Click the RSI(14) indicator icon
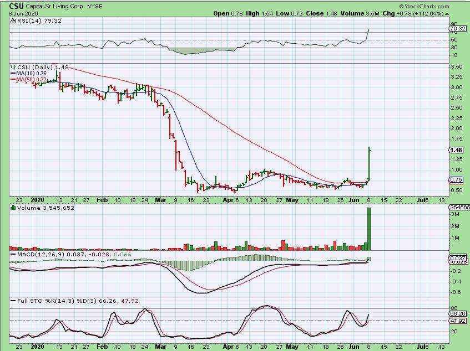 [x=13, y=21]
